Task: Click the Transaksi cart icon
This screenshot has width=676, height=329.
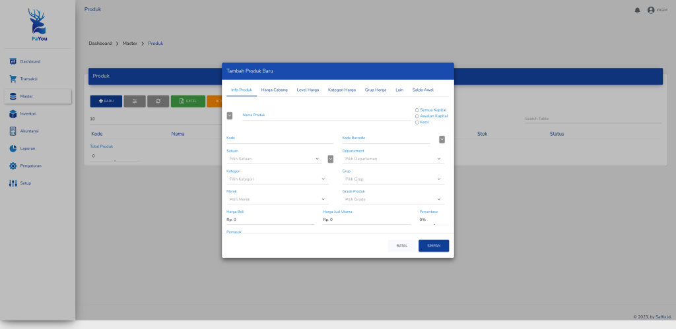Action: click(13, 79)
